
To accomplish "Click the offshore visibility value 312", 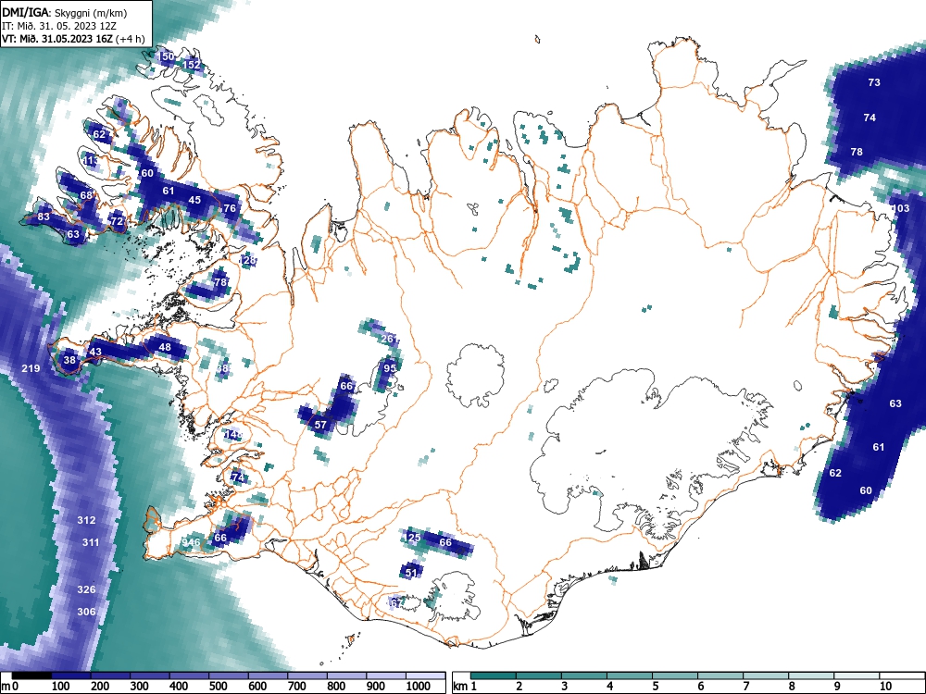I will [86, 520].
